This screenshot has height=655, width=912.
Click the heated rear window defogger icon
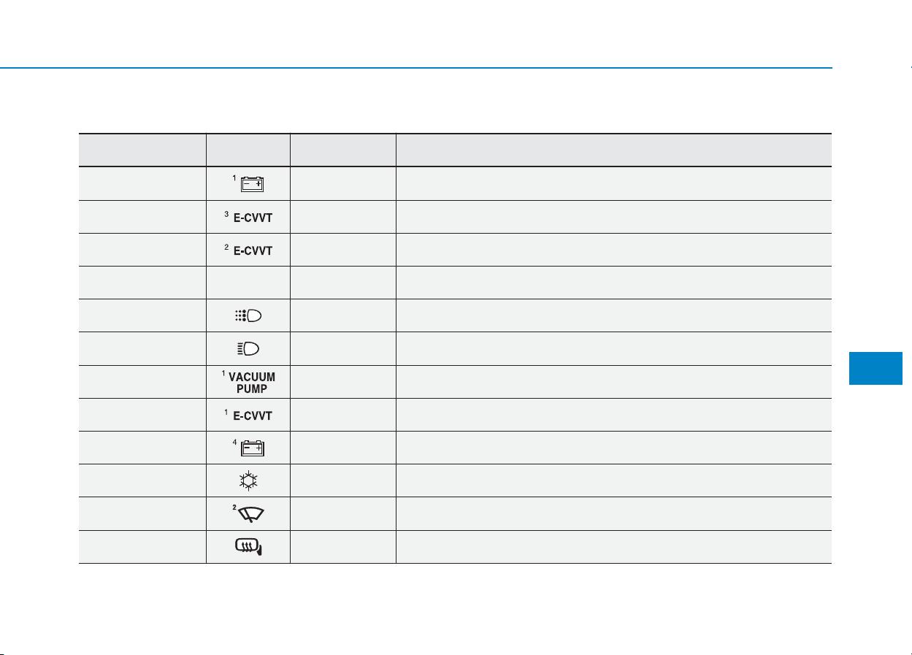coord(249,547)
